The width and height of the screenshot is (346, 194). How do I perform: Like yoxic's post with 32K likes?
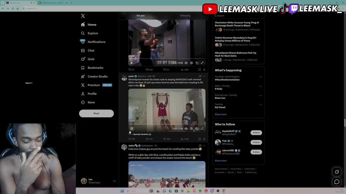(x=167, y=139)
